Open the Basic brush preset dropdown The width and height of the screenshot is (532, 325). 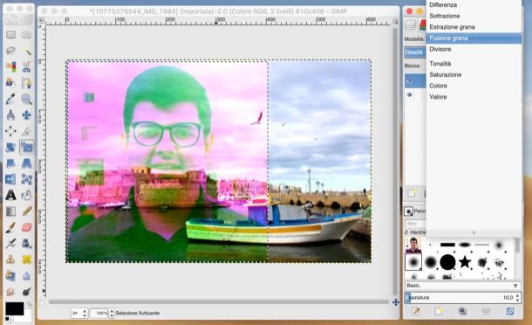(463, 286)
